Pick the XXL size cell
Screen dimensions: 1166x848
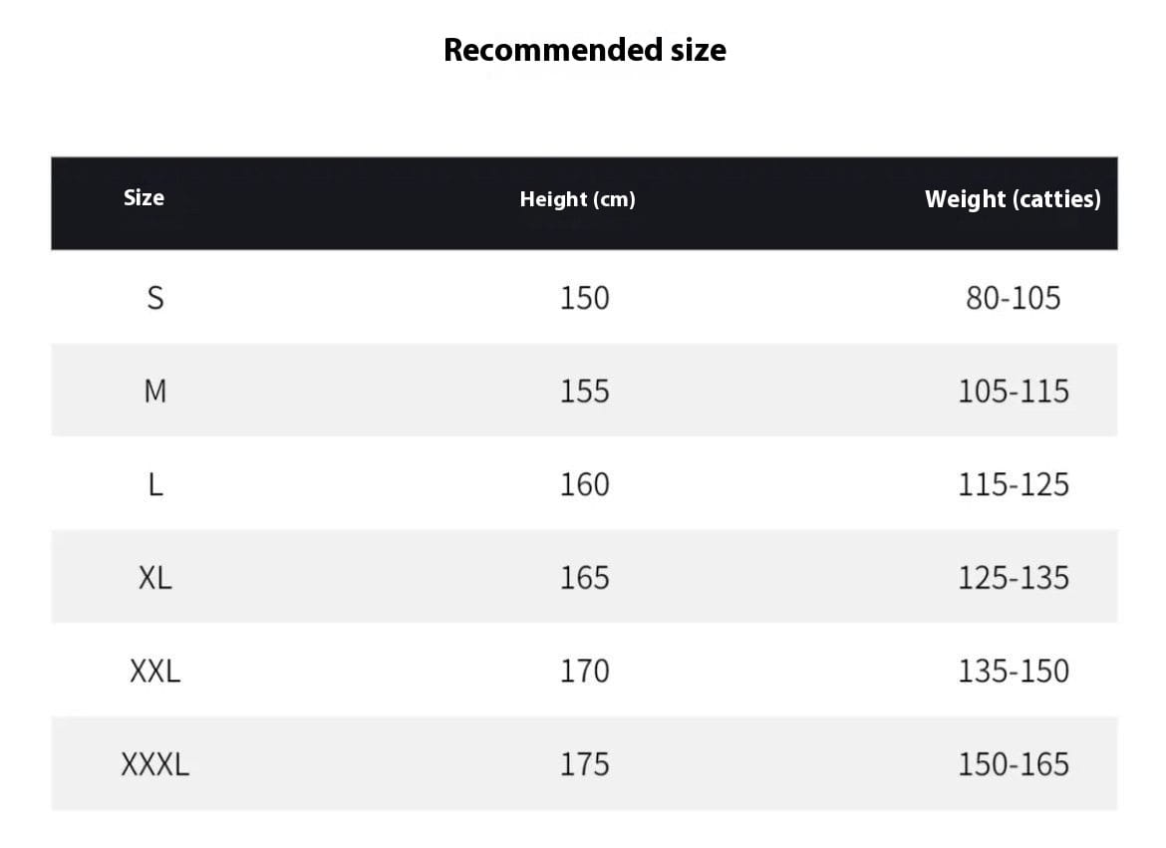pos(155,672)
